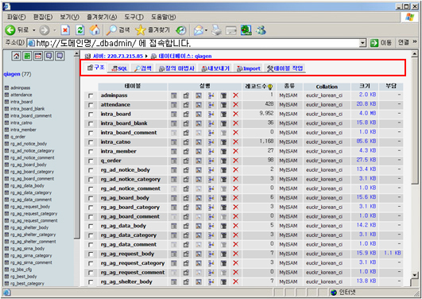Click the browser Home house icon
Viewport: 422px width, 299px height.
click(x=95, y=30)
